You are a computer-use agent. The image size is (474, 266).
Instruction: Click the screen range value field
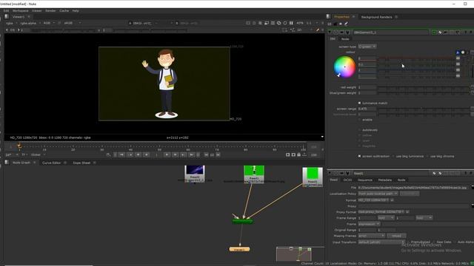367,109
